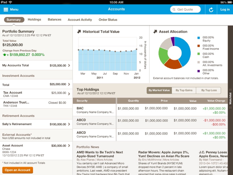Select Anderson Trust closed account row
The height and width of the screenshot is (175, 233).
pos(36,104)
